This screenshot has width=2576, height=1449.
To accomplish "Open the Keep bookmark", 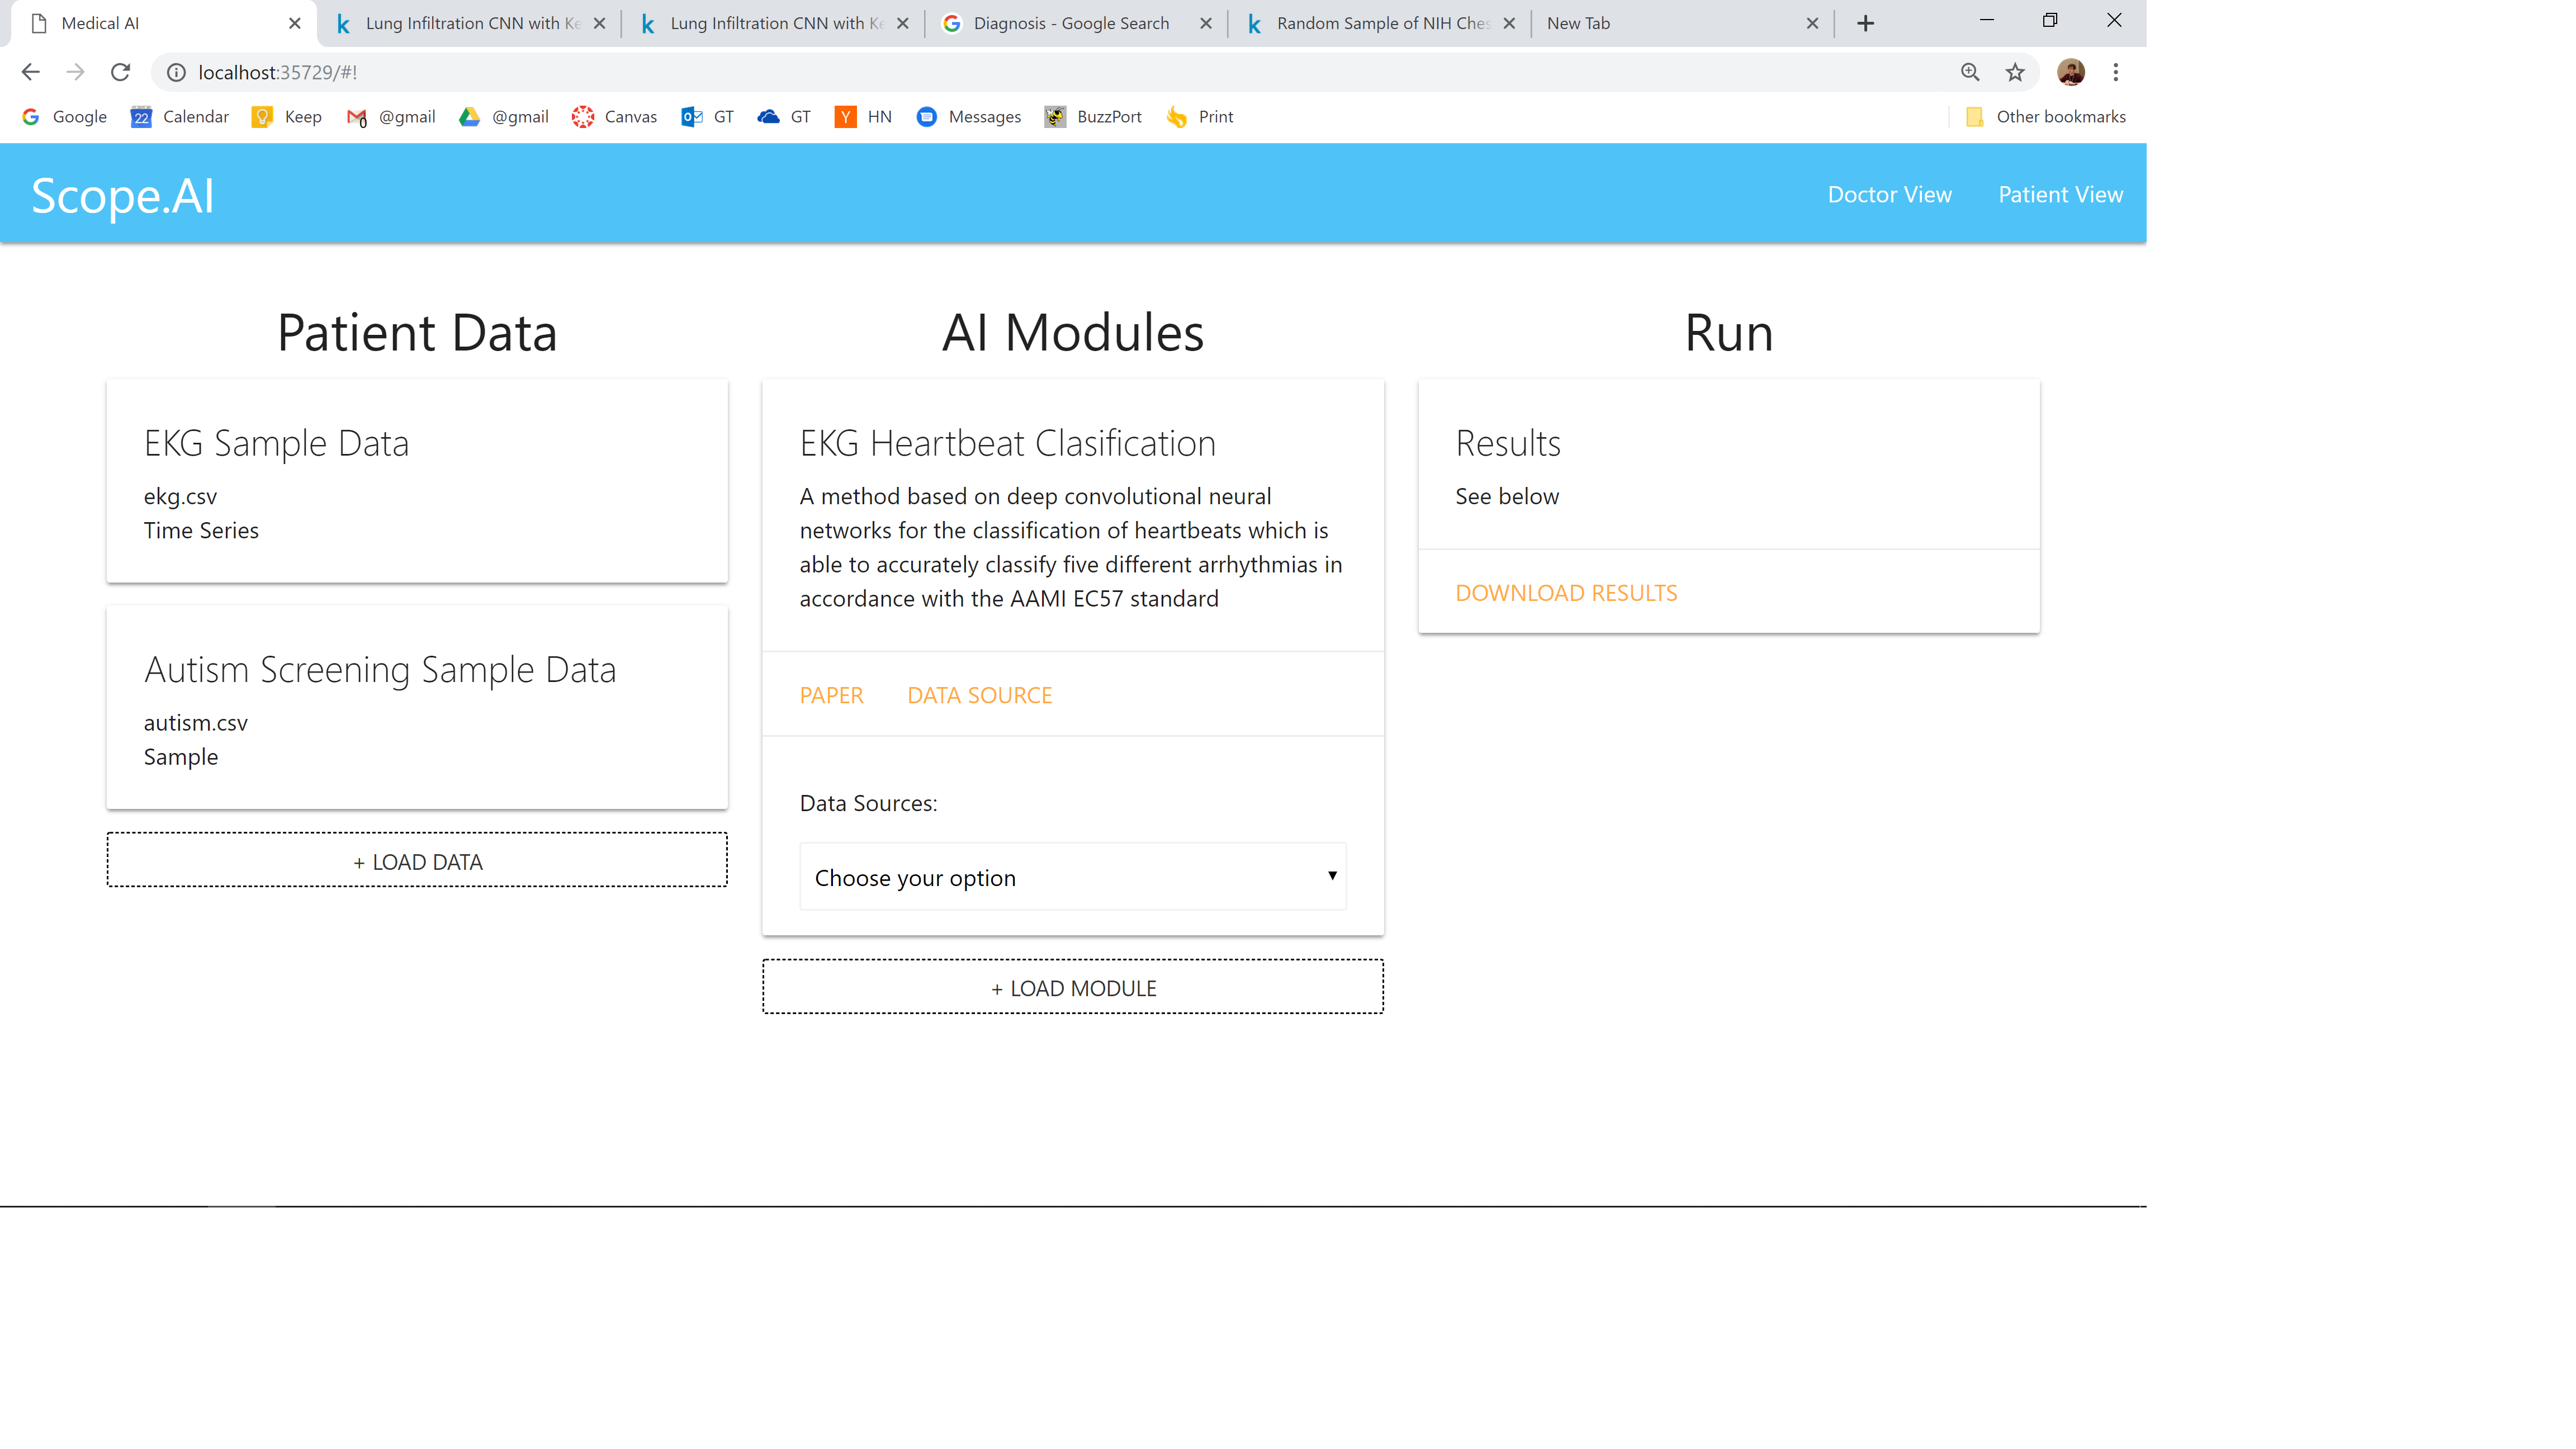I will 287,117.
